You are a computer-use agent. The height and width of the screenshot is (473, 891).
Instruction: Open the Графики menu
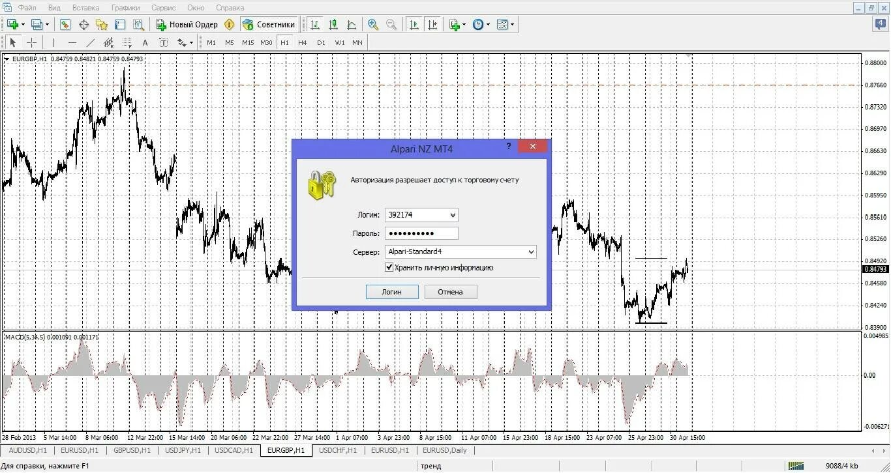tap(126, 8)
